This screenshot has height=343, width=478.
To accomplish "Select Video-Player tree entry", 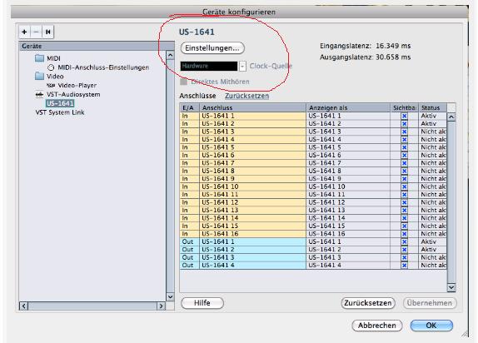I will click(77, 86).
